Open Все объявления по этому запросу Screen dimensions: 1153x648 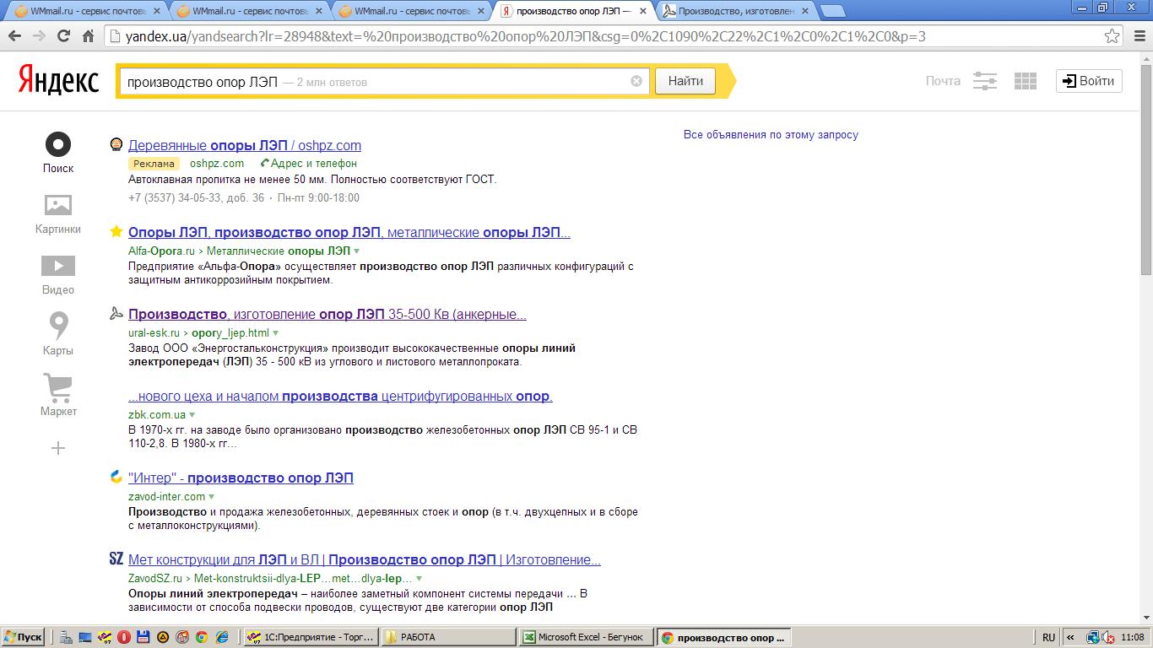click(771, 135)
